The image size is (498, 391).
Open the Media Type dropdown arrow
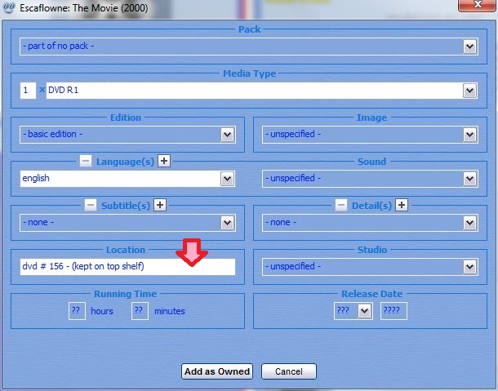[x=469, y=91]
